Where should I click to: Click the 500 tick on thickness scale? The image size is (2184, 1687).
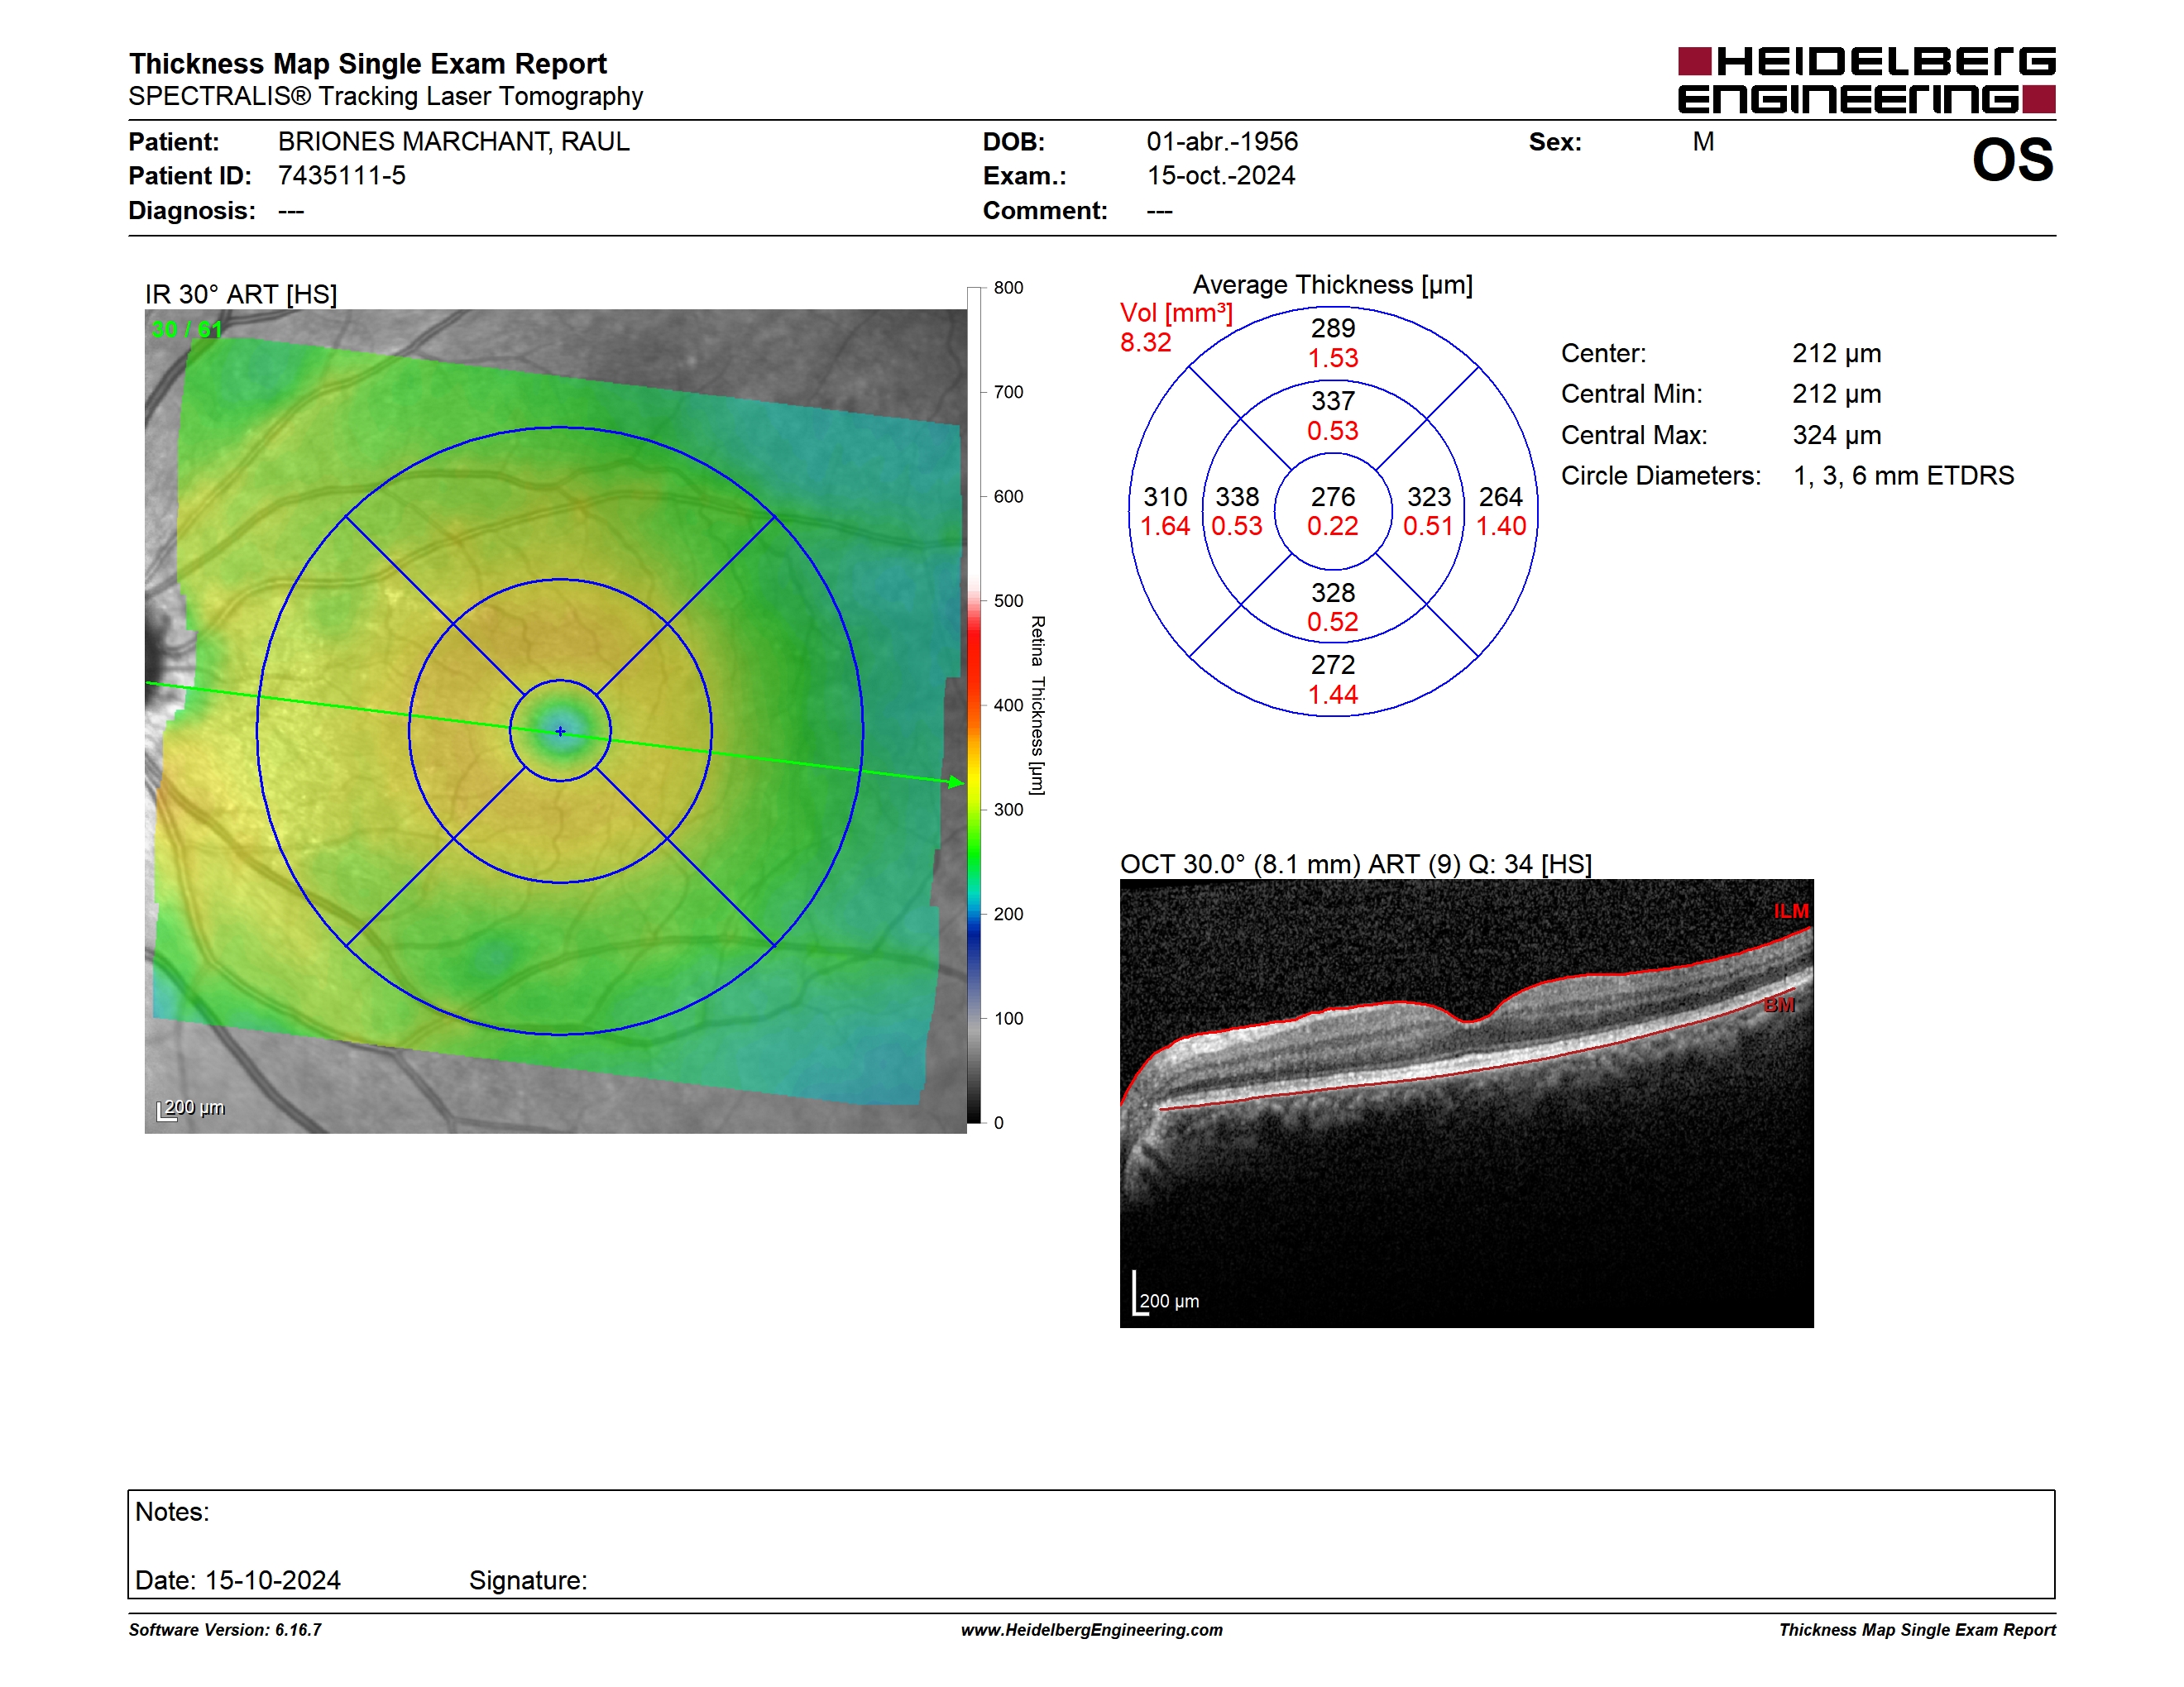pyautogui.click(x=1008, y=600)
